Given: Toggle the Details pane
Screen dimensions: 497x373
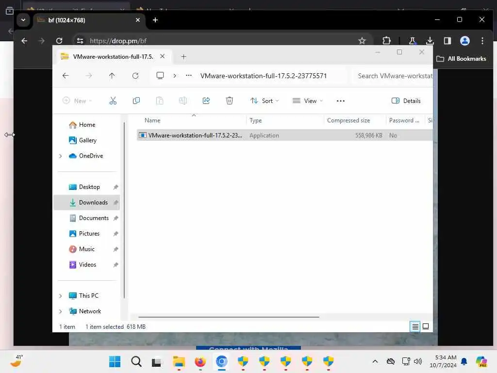Looking at the screenshot, I should point(406,101).
